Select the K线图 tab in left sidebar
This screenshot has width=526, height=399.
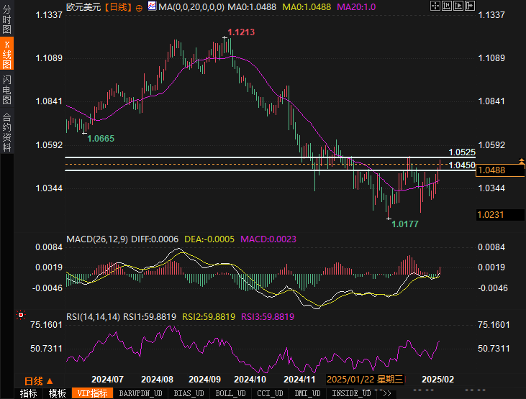7,57
